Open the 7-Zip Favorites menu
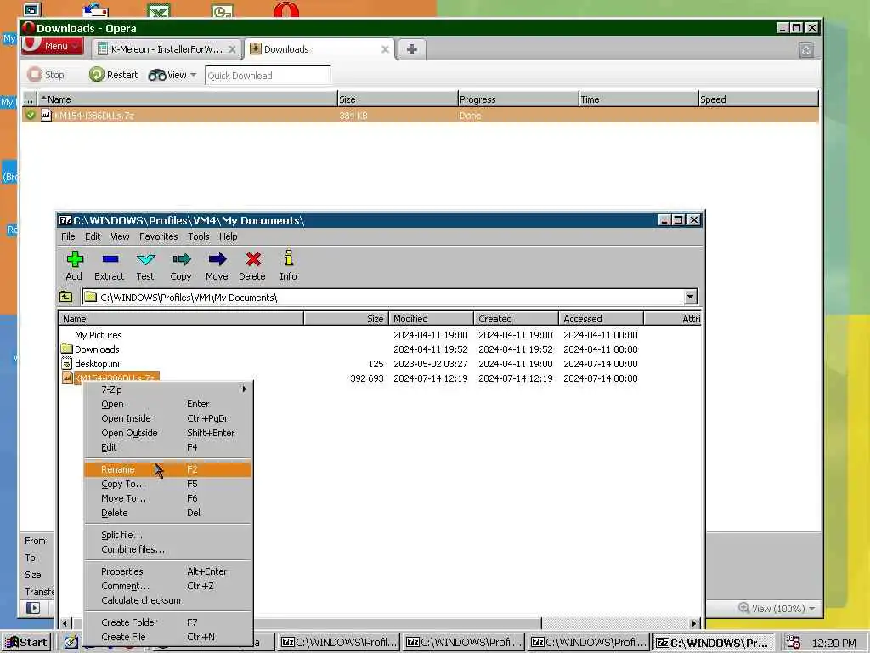The image size is (870, 653). point(159,236)
